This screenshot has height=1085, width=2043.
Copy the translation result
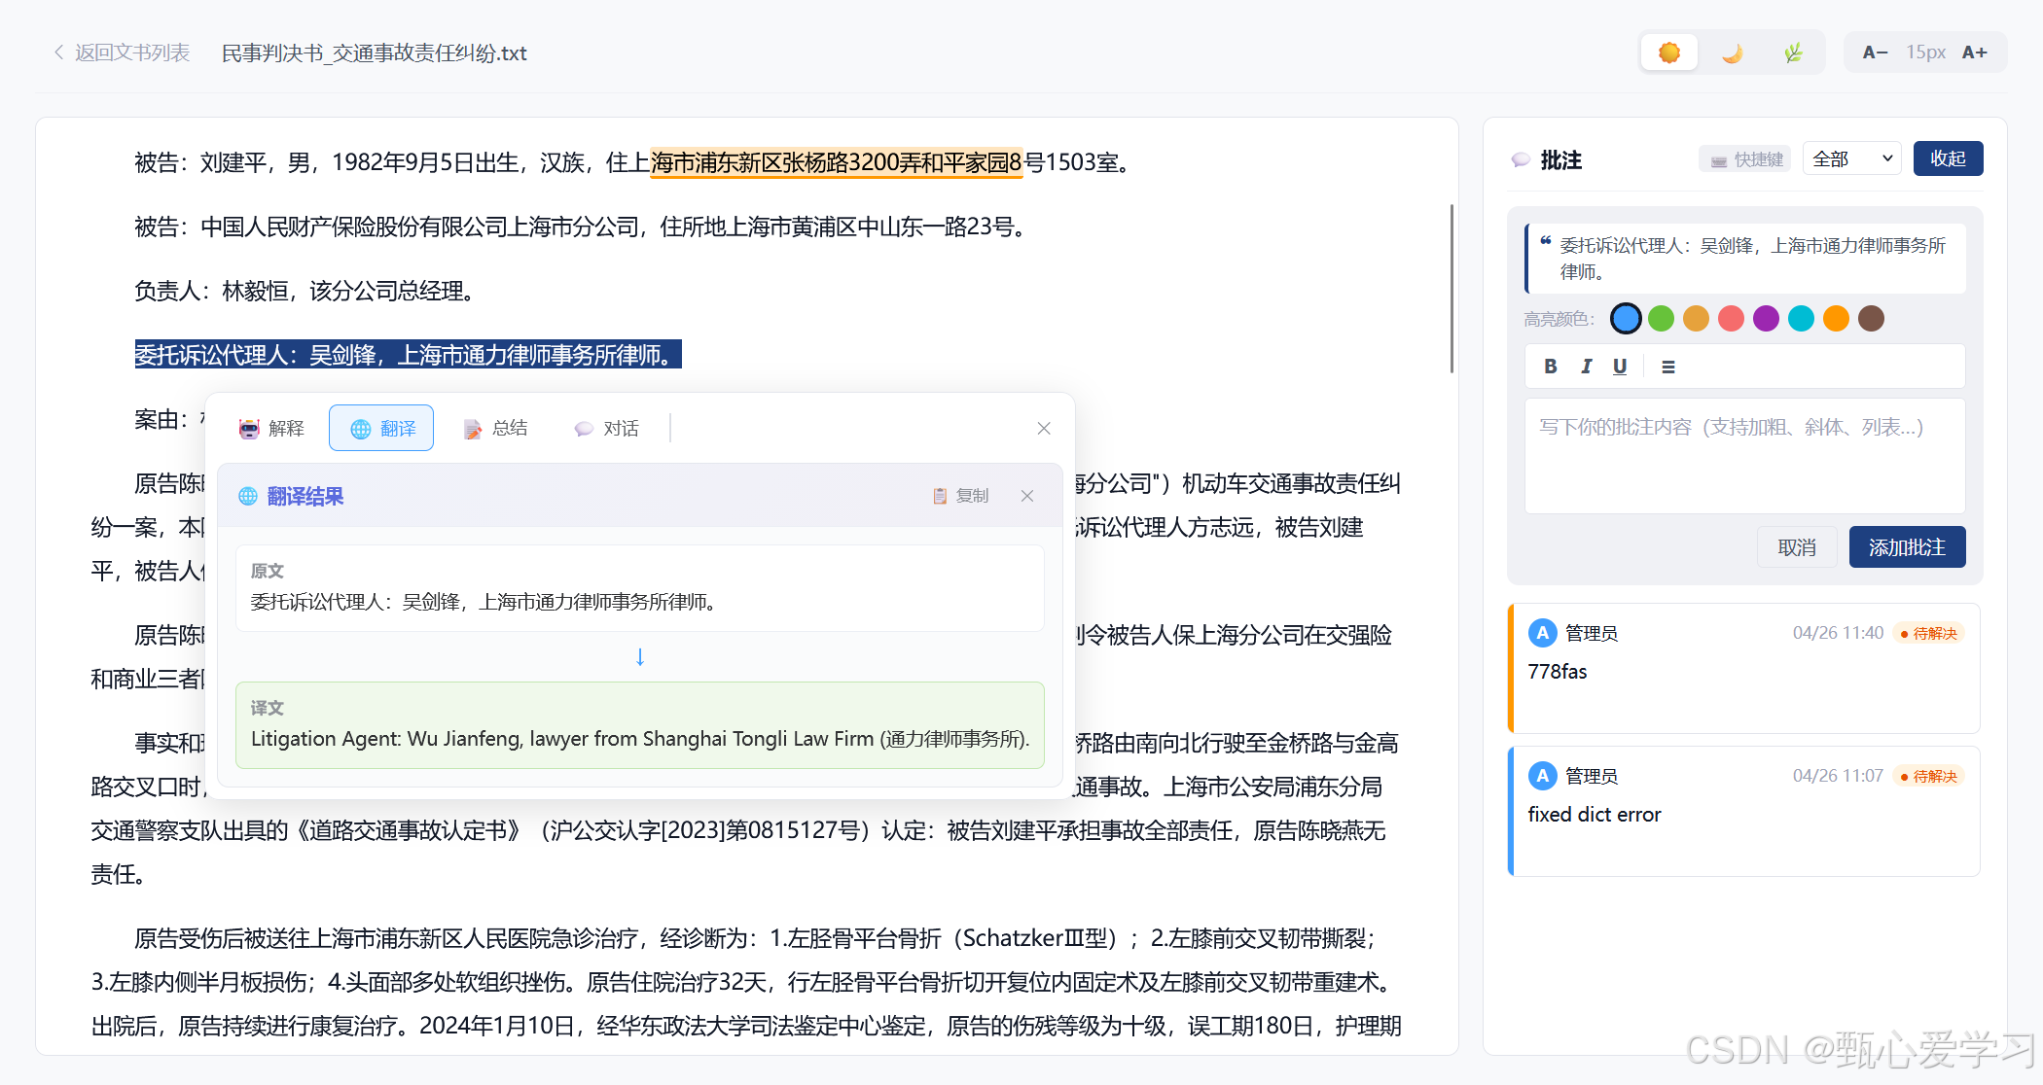[960, 496]
